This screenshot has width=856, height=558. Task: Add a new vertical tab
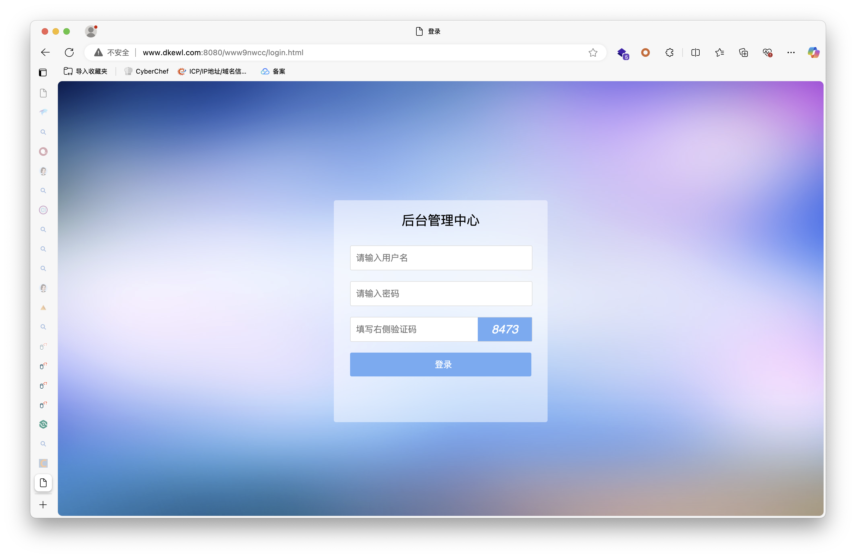[43, 505]
